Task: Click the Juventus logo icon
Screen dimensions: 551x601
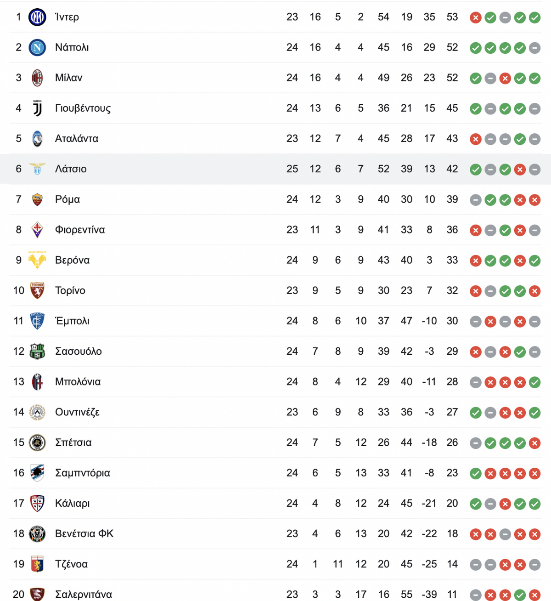Action: point(37,108)
